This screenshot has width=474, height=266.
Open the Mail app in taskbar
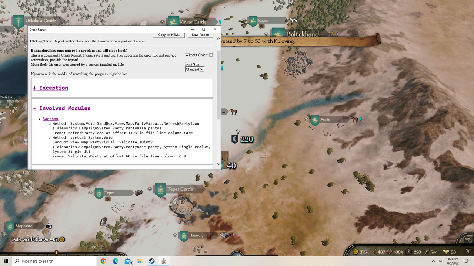[128, 261]
